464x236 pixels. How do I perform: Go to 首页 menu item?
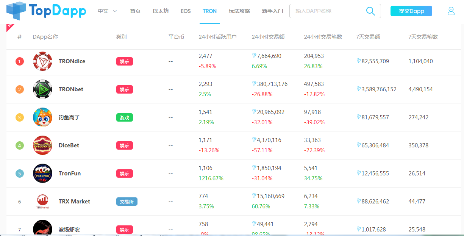135,11
